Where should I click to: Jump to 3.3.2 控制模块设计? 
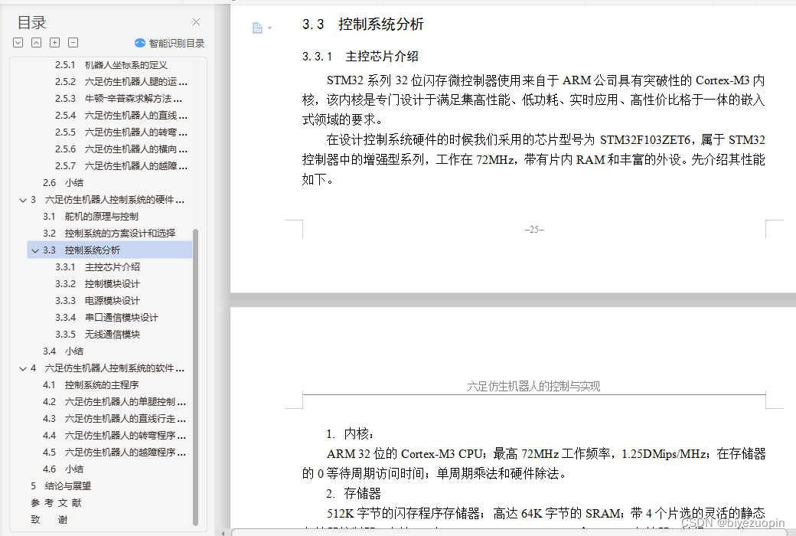point(97,283)
